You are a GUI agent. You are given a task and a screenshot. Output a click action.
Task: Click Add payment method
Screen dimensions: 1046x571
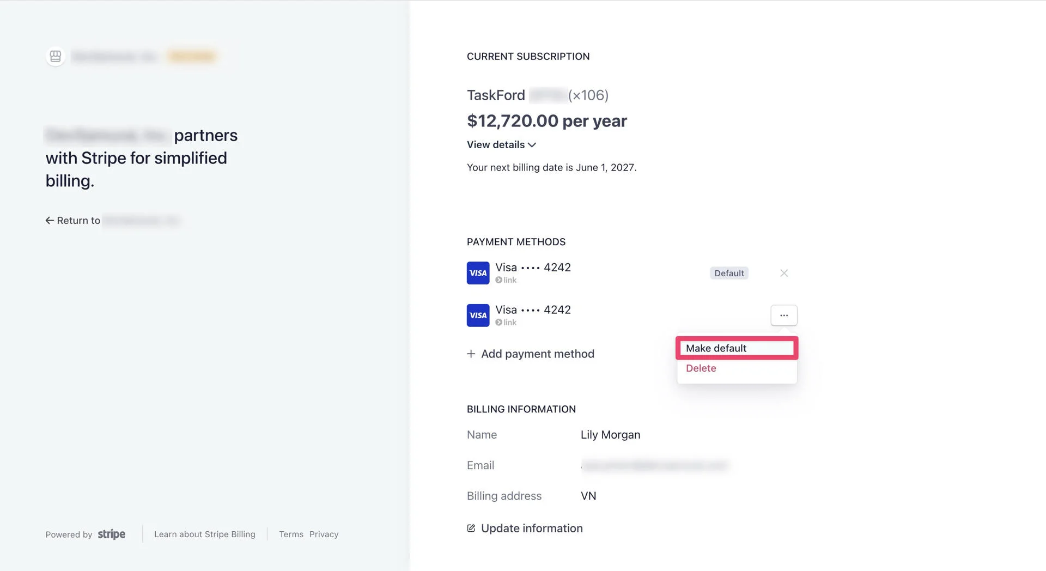tap(531, 354)
